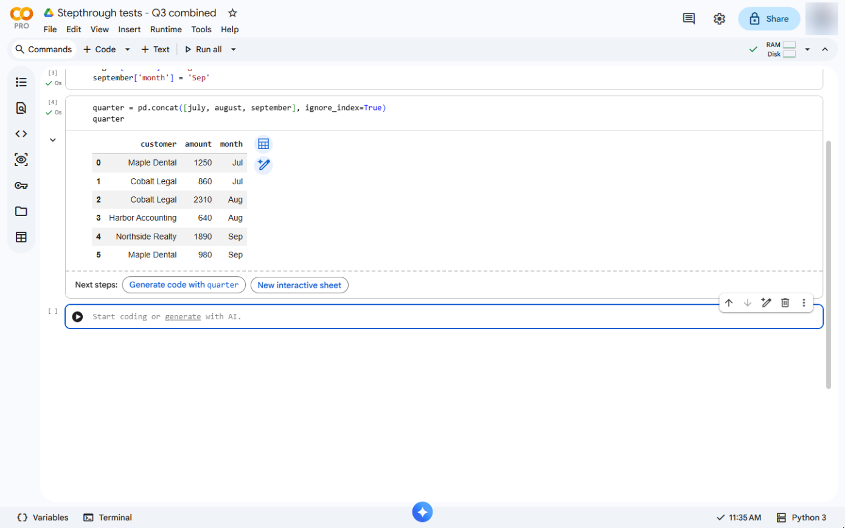Open the Runtime menu
This screenshot has width=845, height=528.
click(166, 29)
